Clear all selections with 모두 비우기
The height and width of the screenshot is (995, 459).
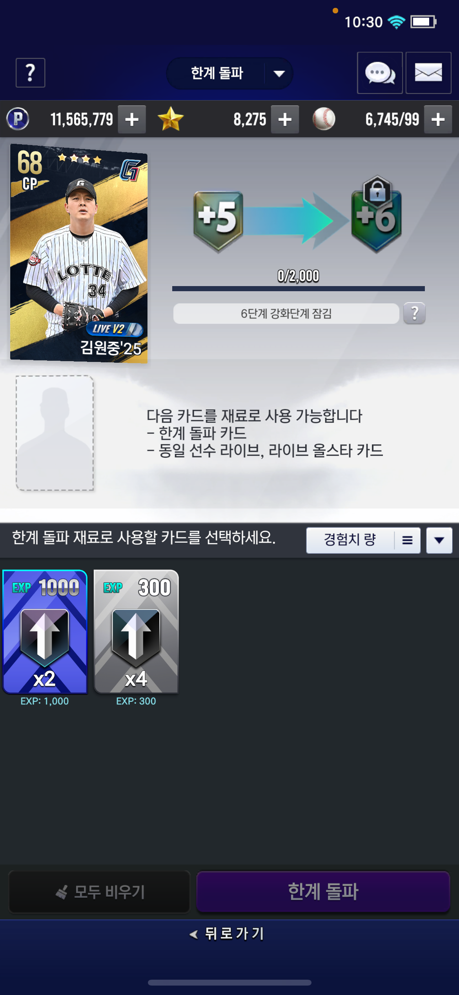click(x=100, y=892)
